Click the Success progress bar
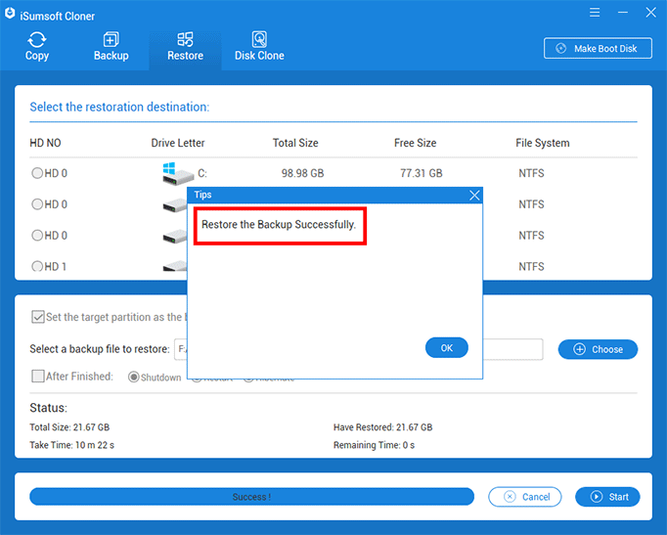 (251, 497)
